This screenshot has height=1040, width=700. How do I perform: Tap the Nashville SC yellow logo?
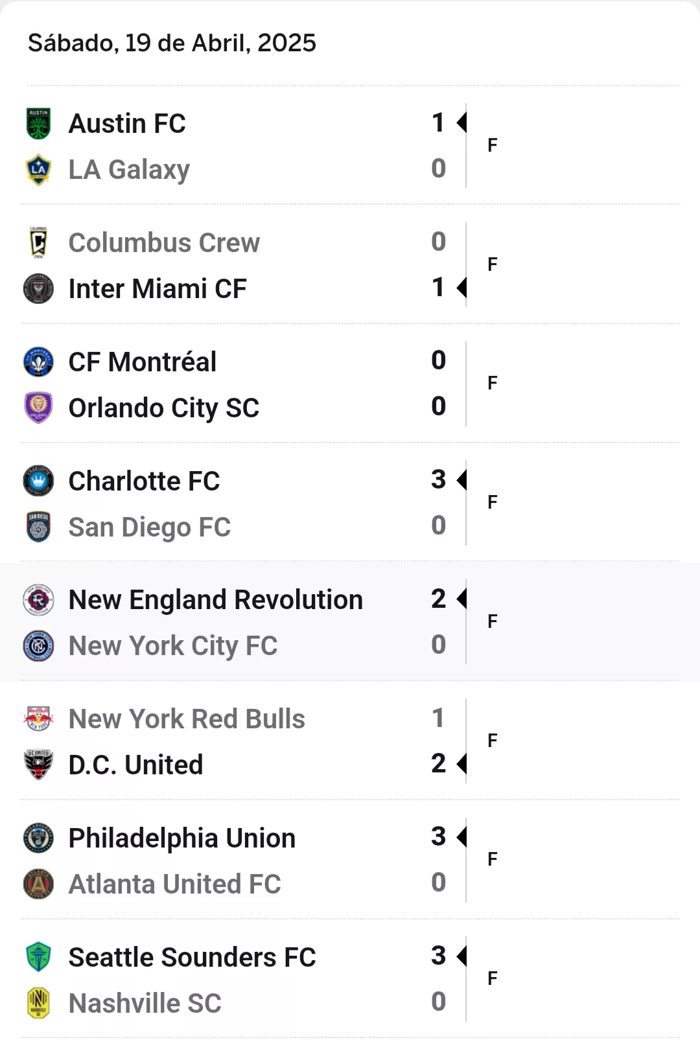pyautogui.click(x=38, y=1004)
